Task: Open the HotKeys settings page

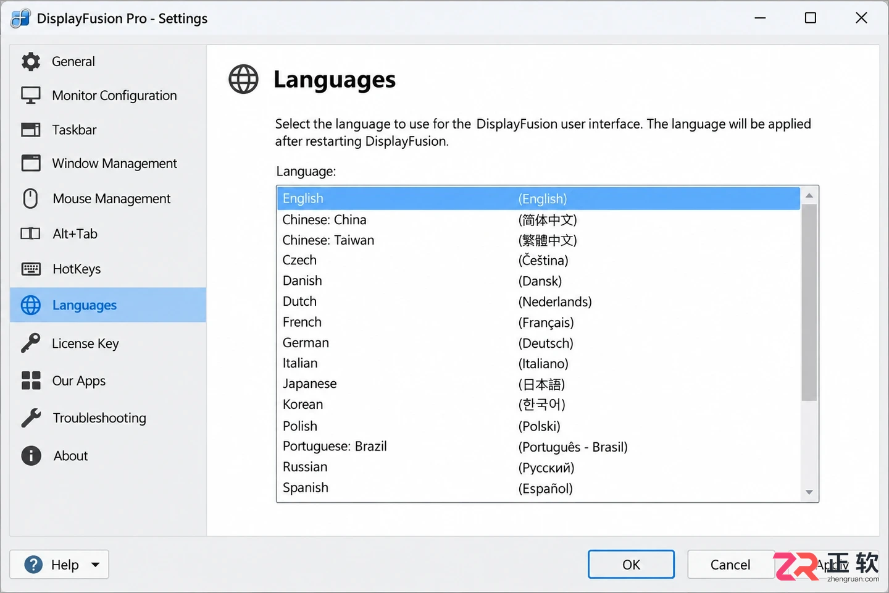Action: point(108,269)
